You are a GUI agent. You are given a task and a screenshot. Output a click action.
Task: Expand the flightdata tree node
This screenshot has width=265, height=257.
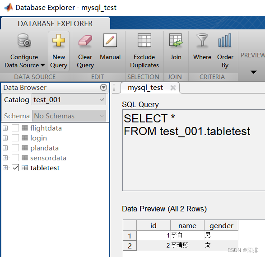coord(5,128)
